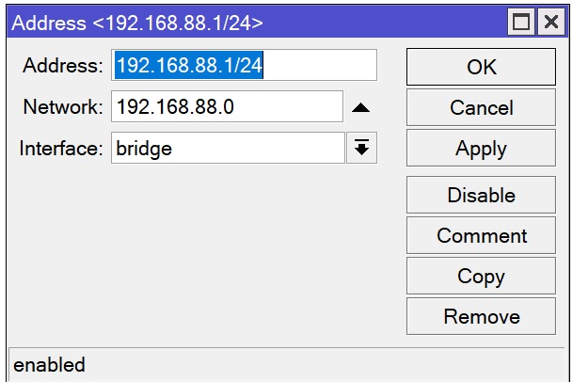Open the Interface dropdown arrow
This screenshot has height=382, width=573.
(361, 149)
